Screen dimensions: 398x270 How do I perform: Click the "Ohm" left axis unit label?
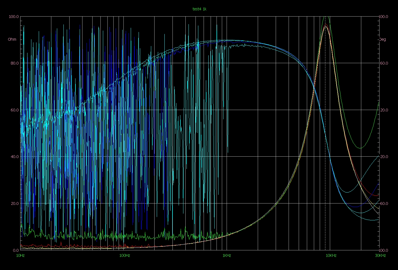tap(12, 39)
